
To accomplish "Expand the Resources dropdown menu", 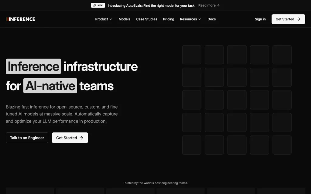I will pyautogui.click(x=191, y=19).
